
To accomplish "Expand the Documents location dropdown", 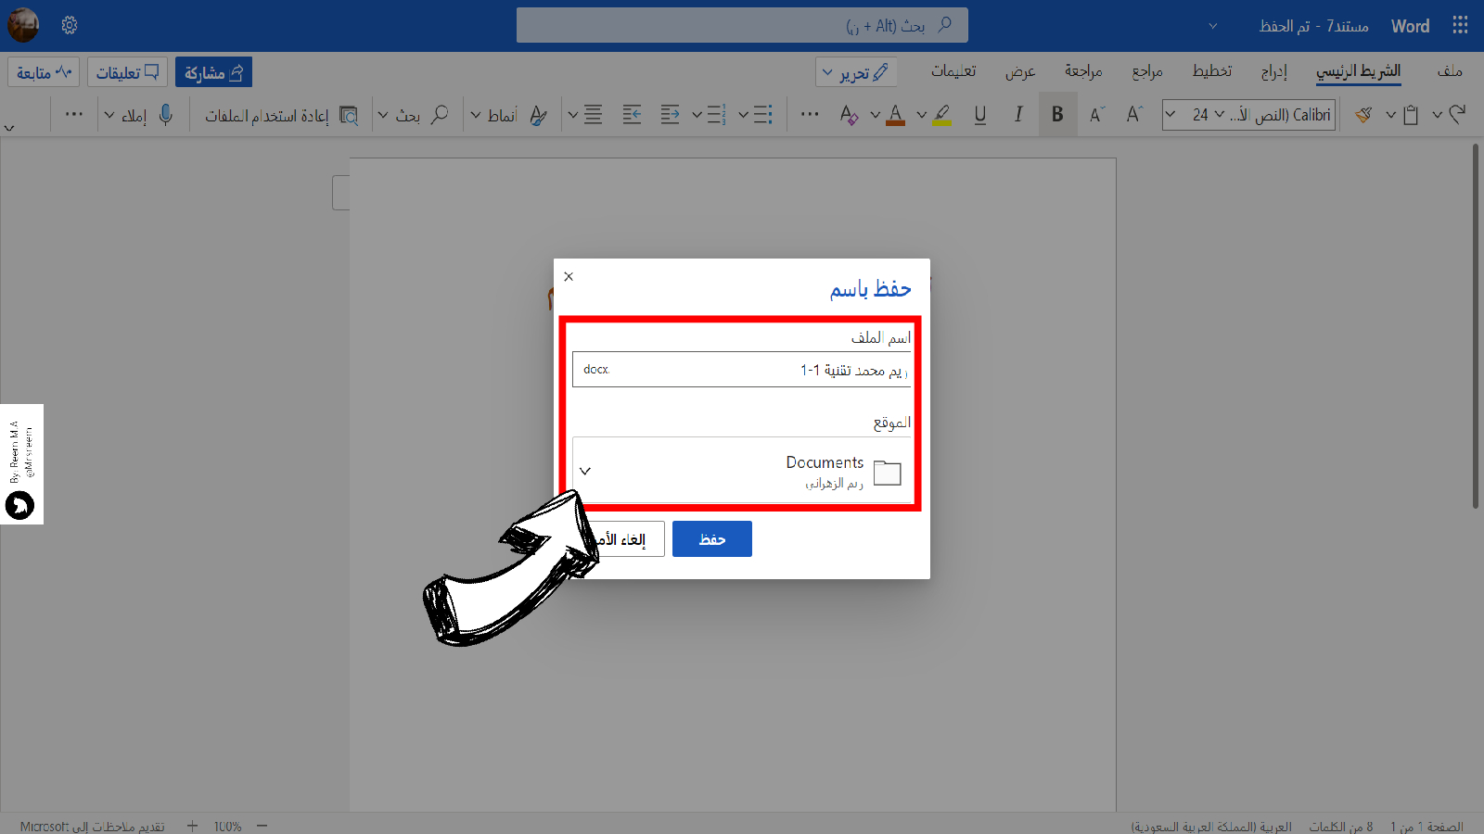I will (x=585, y=471).
